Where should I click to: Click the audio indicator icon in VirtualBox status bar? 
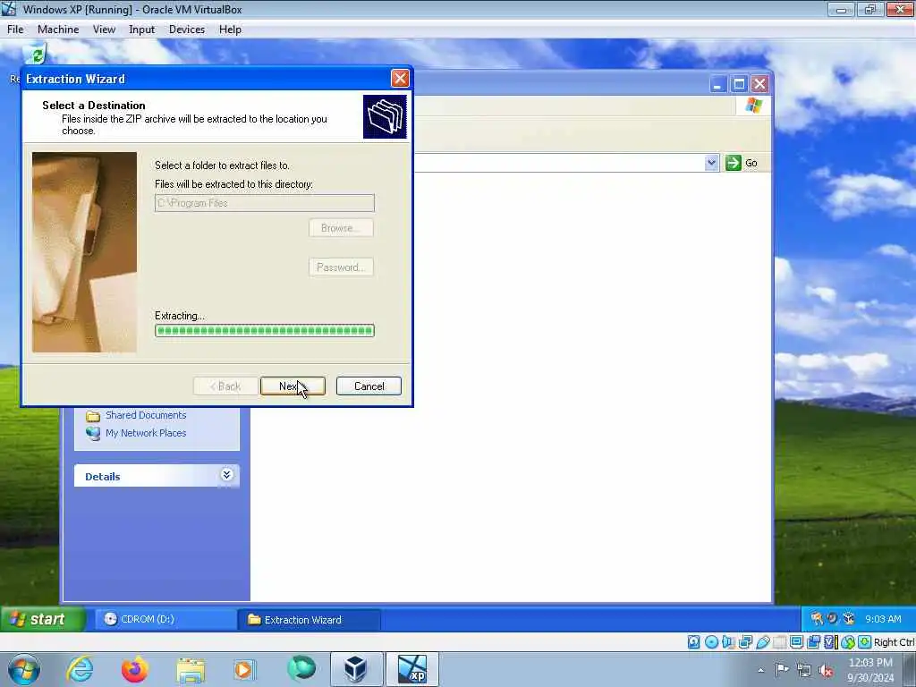[x=728, y=642]
